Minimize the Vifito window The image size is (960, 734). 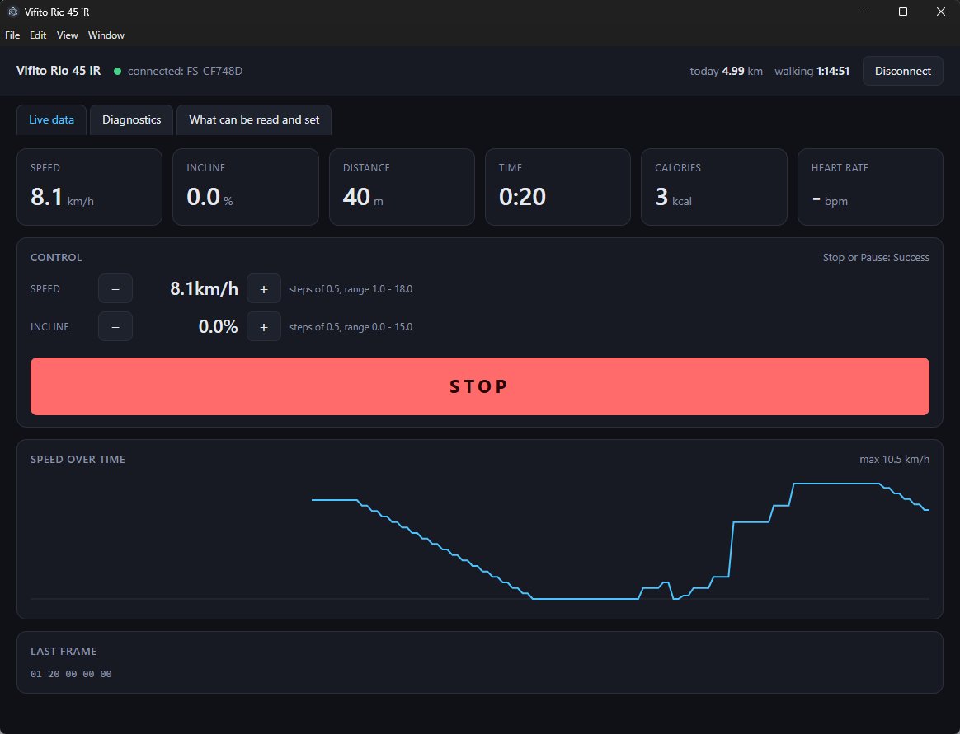[x=866, y=12]
